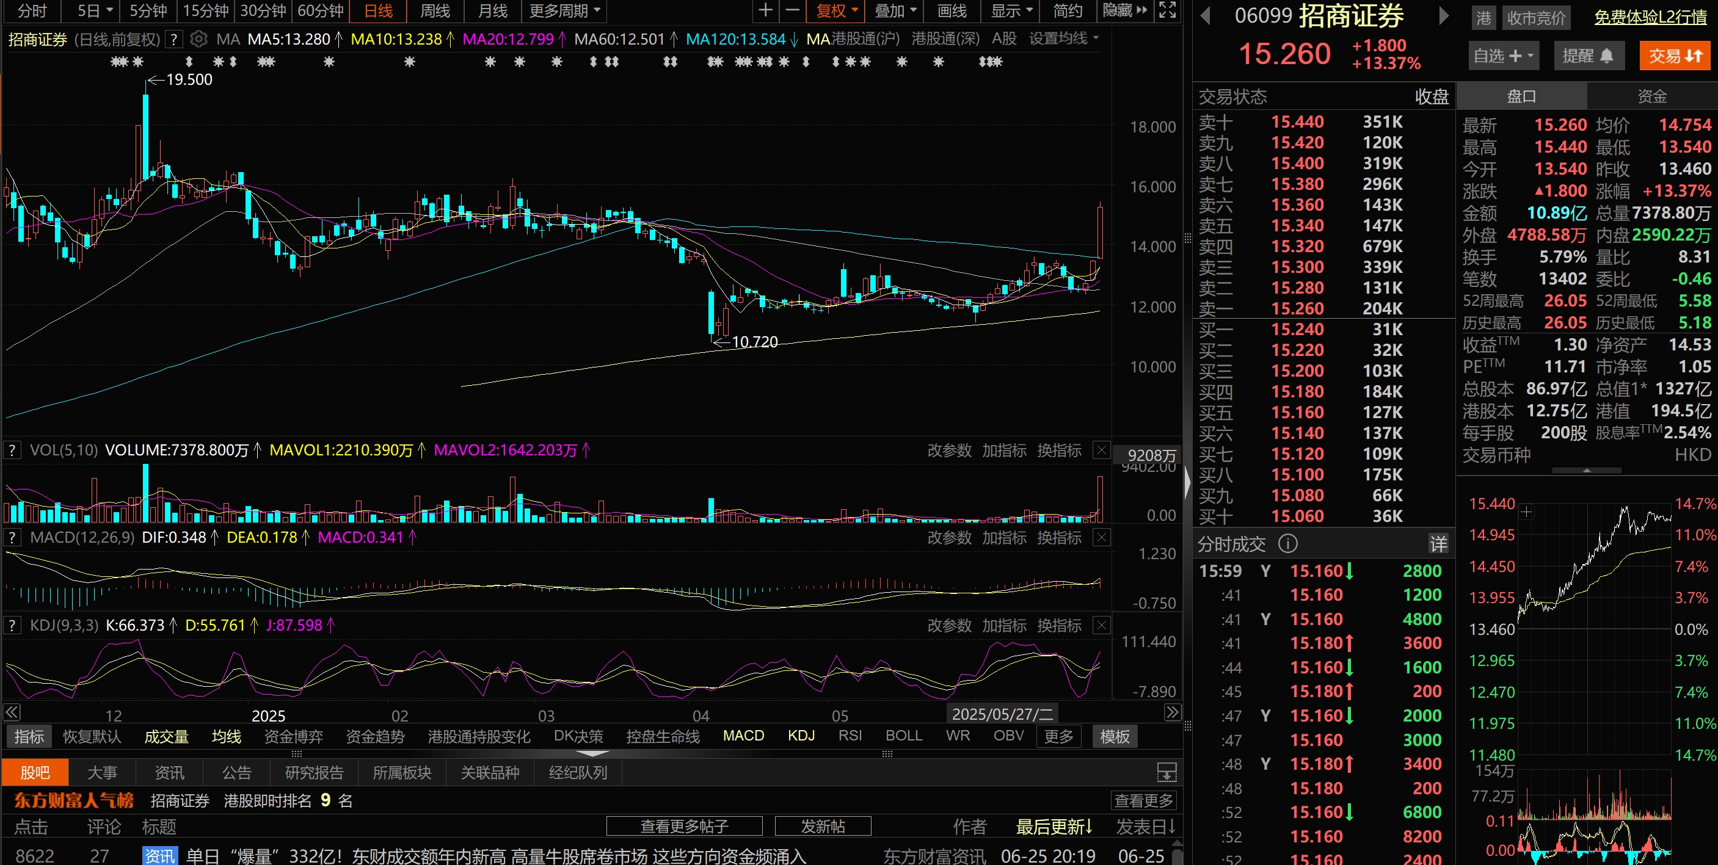Collapse right panel splitter arrow

coord(1187,484)
